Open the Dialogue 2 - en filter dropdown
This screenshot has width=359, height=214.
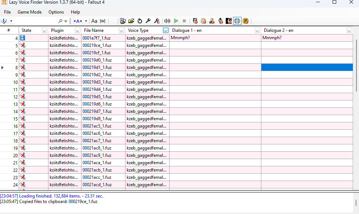point(349,30)
